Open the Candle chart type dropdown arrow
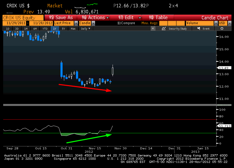Viewport: 234px width, 168px height. [x=93, y=23]
